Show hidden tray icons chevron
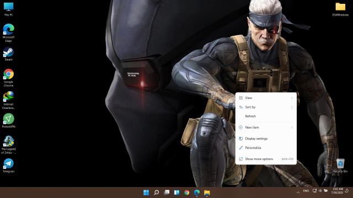353x198 pixels. click(x=298, y=193)
